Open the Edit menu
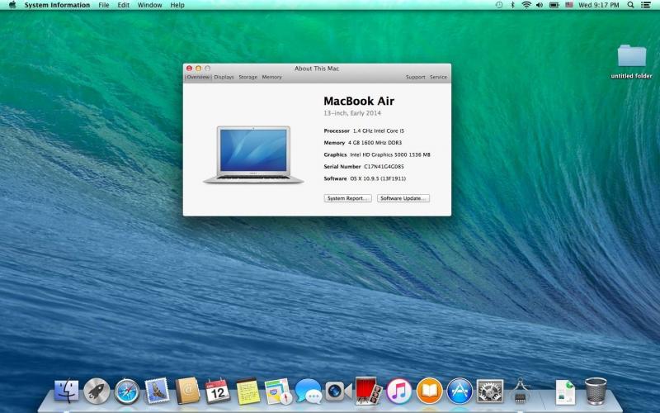Image resolution: width=660 pixels, height=413 pixels. [x=123, y=5]
